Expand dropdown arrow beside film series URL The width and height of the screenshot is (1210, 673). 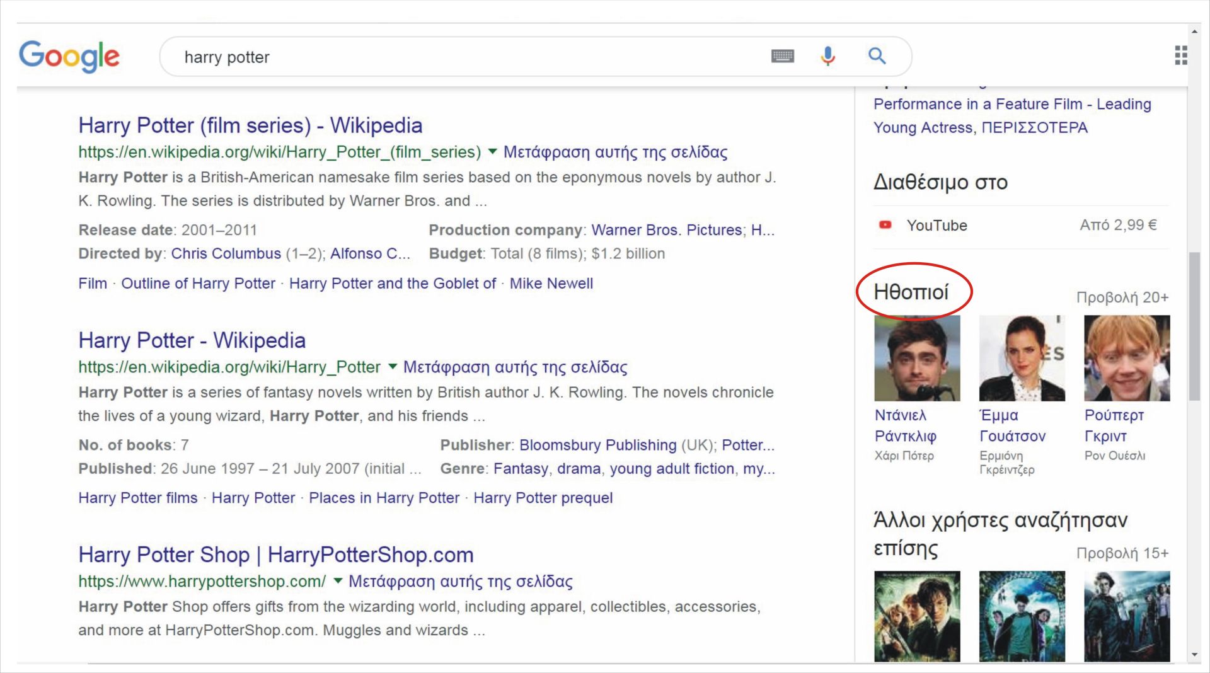coord(493,151)
